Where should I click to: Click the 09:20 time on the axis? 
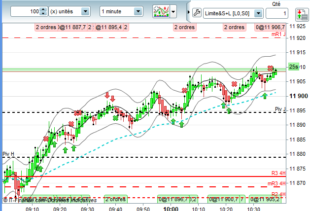60,209
